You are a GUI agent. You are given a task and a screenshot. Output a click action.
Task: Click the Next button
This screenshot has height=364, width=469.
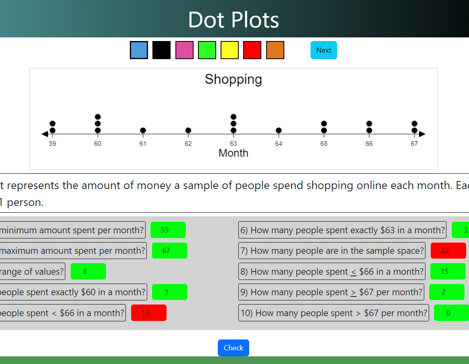point(323,50)
